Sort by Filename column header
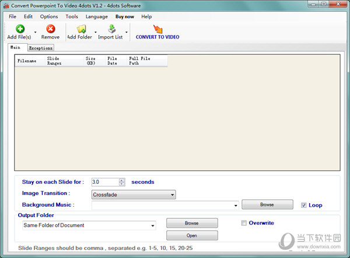 30,61
